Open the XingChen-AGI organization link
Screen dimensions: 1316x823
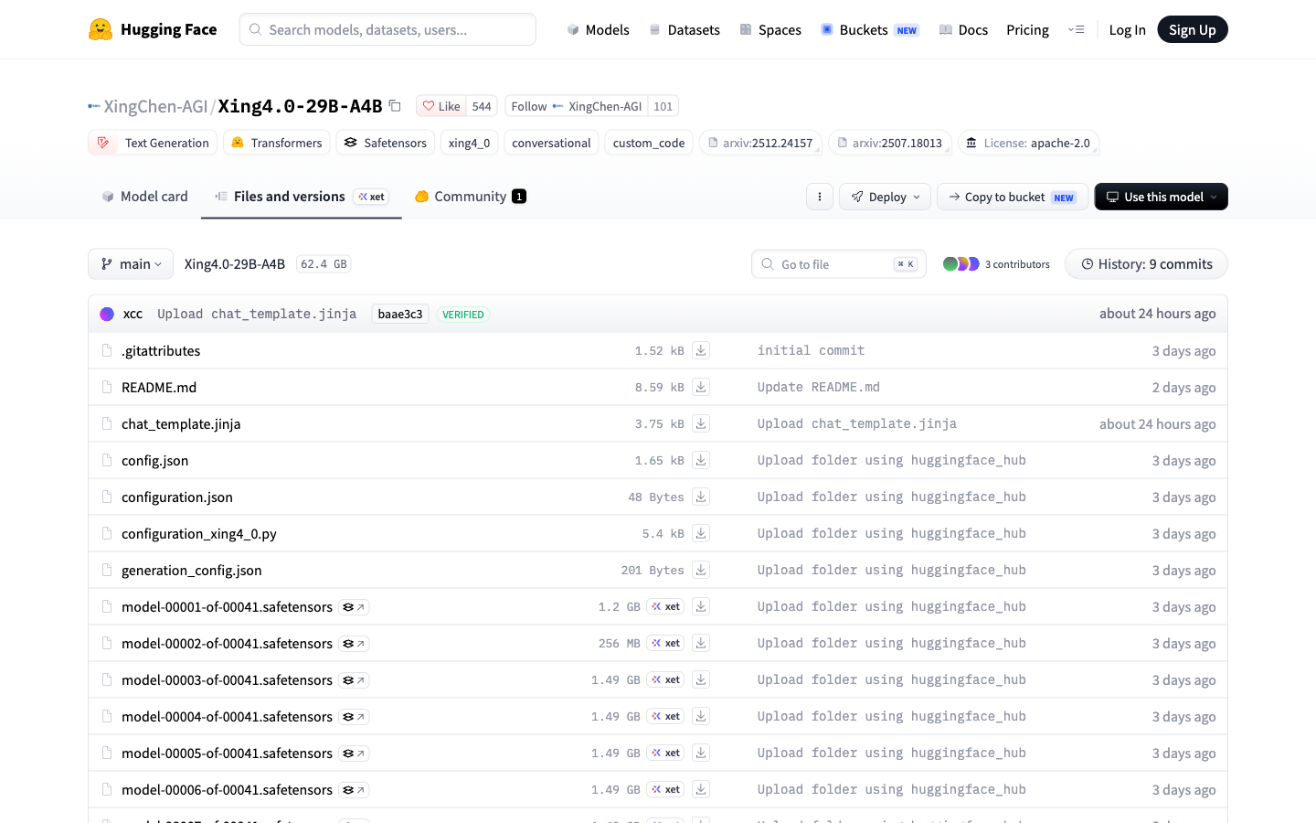[x=155, y=106]
